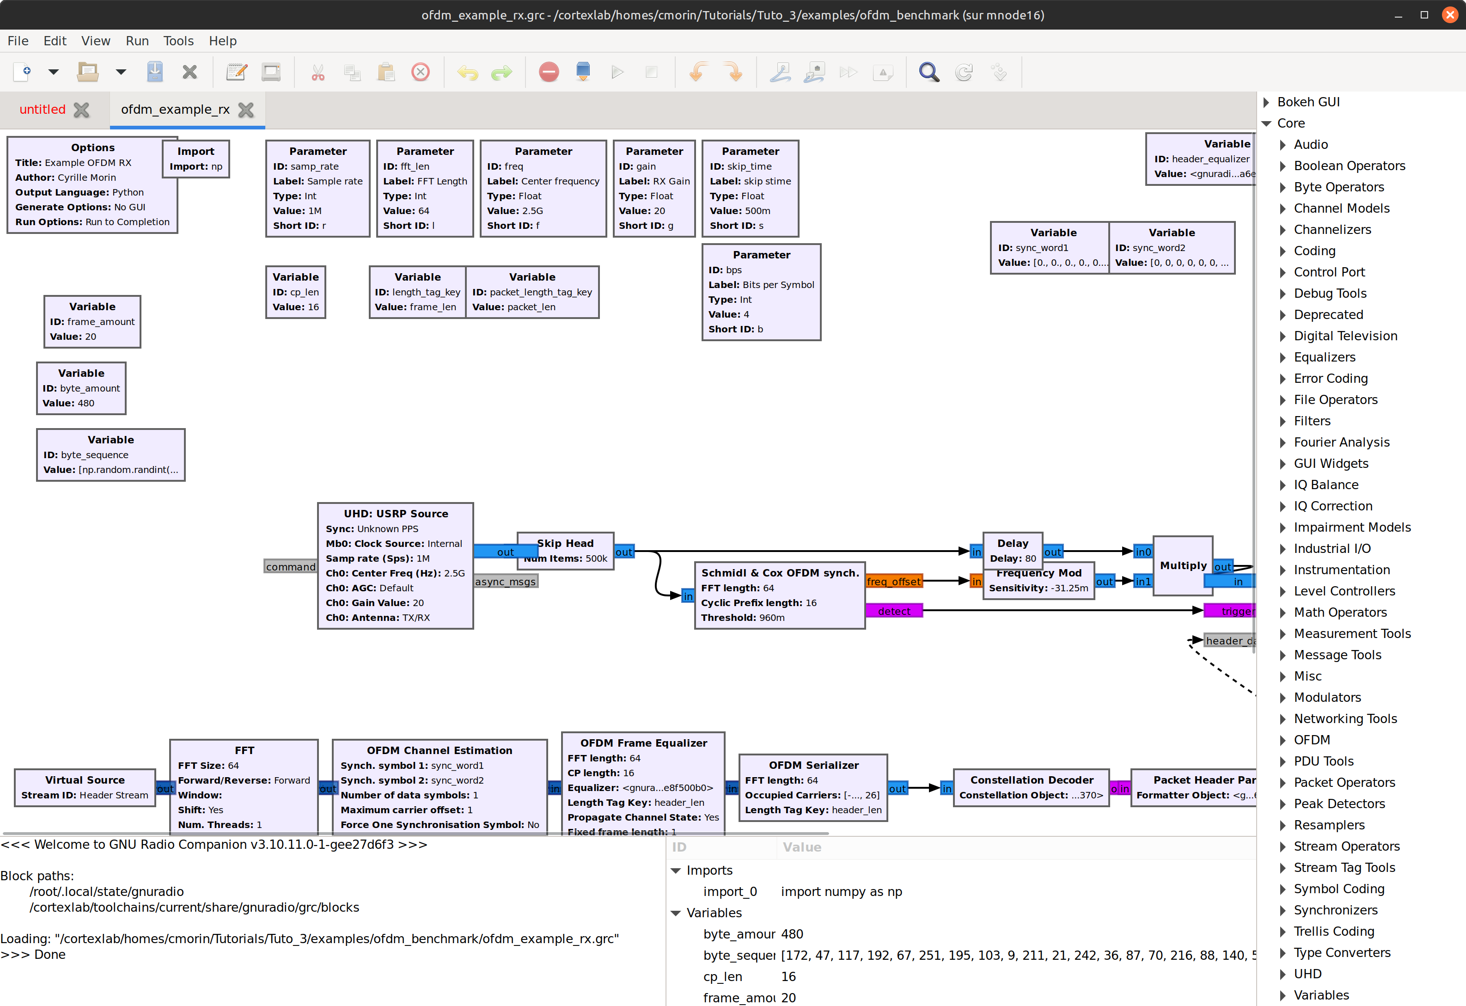Screen dimensions: 1466x1006
Task: Click the Value column header
Action: (x=802, y=847)
